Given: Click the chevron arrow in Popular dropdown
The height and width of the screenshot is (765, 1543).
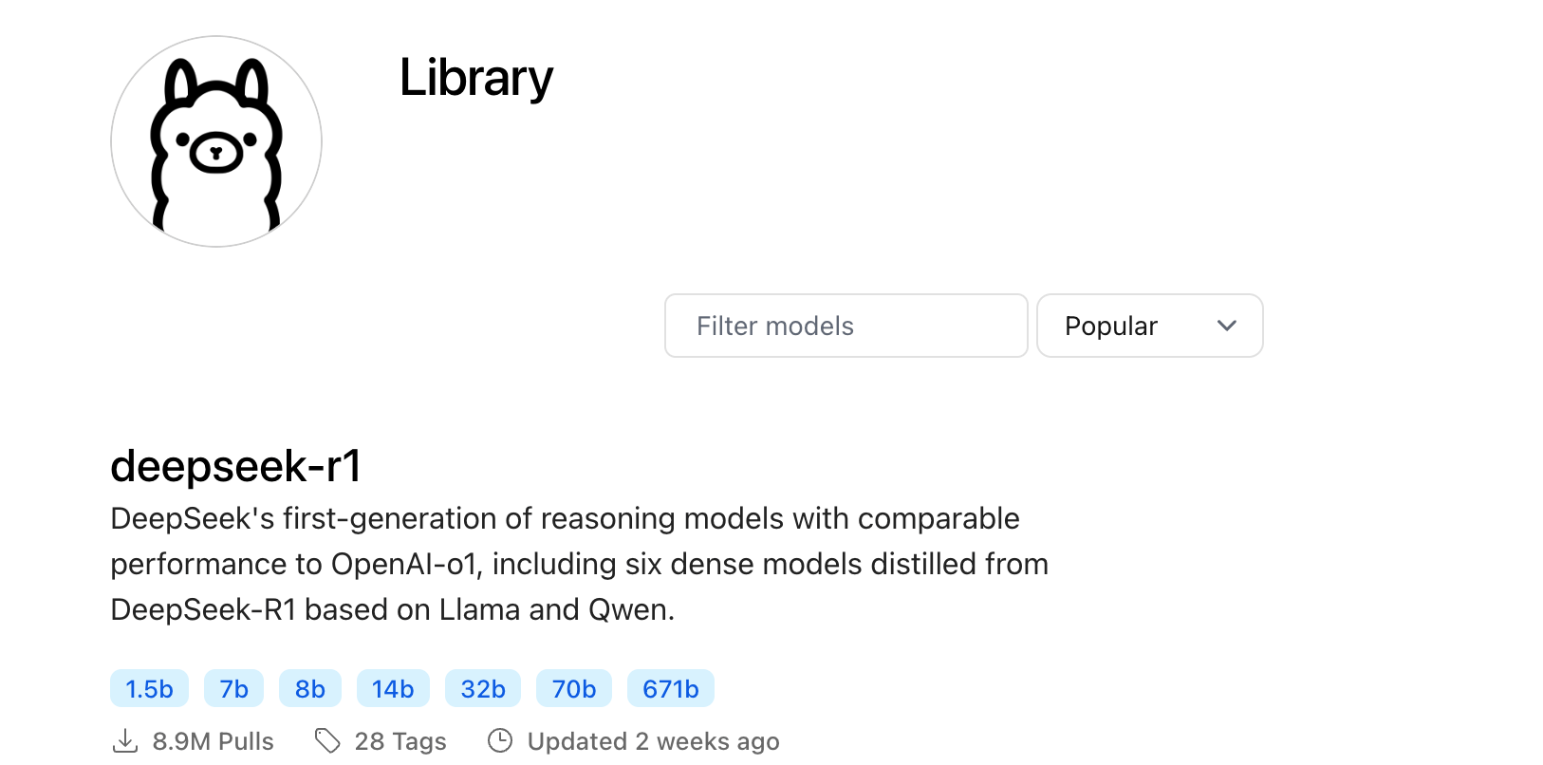Looking at the screenshot, I should [x=1226, y=326].
